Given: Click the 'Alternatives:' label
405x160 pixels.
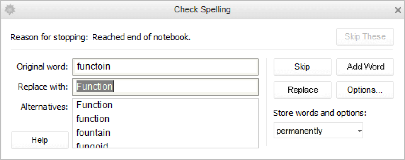Looking at the screenshot, I should (44, 107).
